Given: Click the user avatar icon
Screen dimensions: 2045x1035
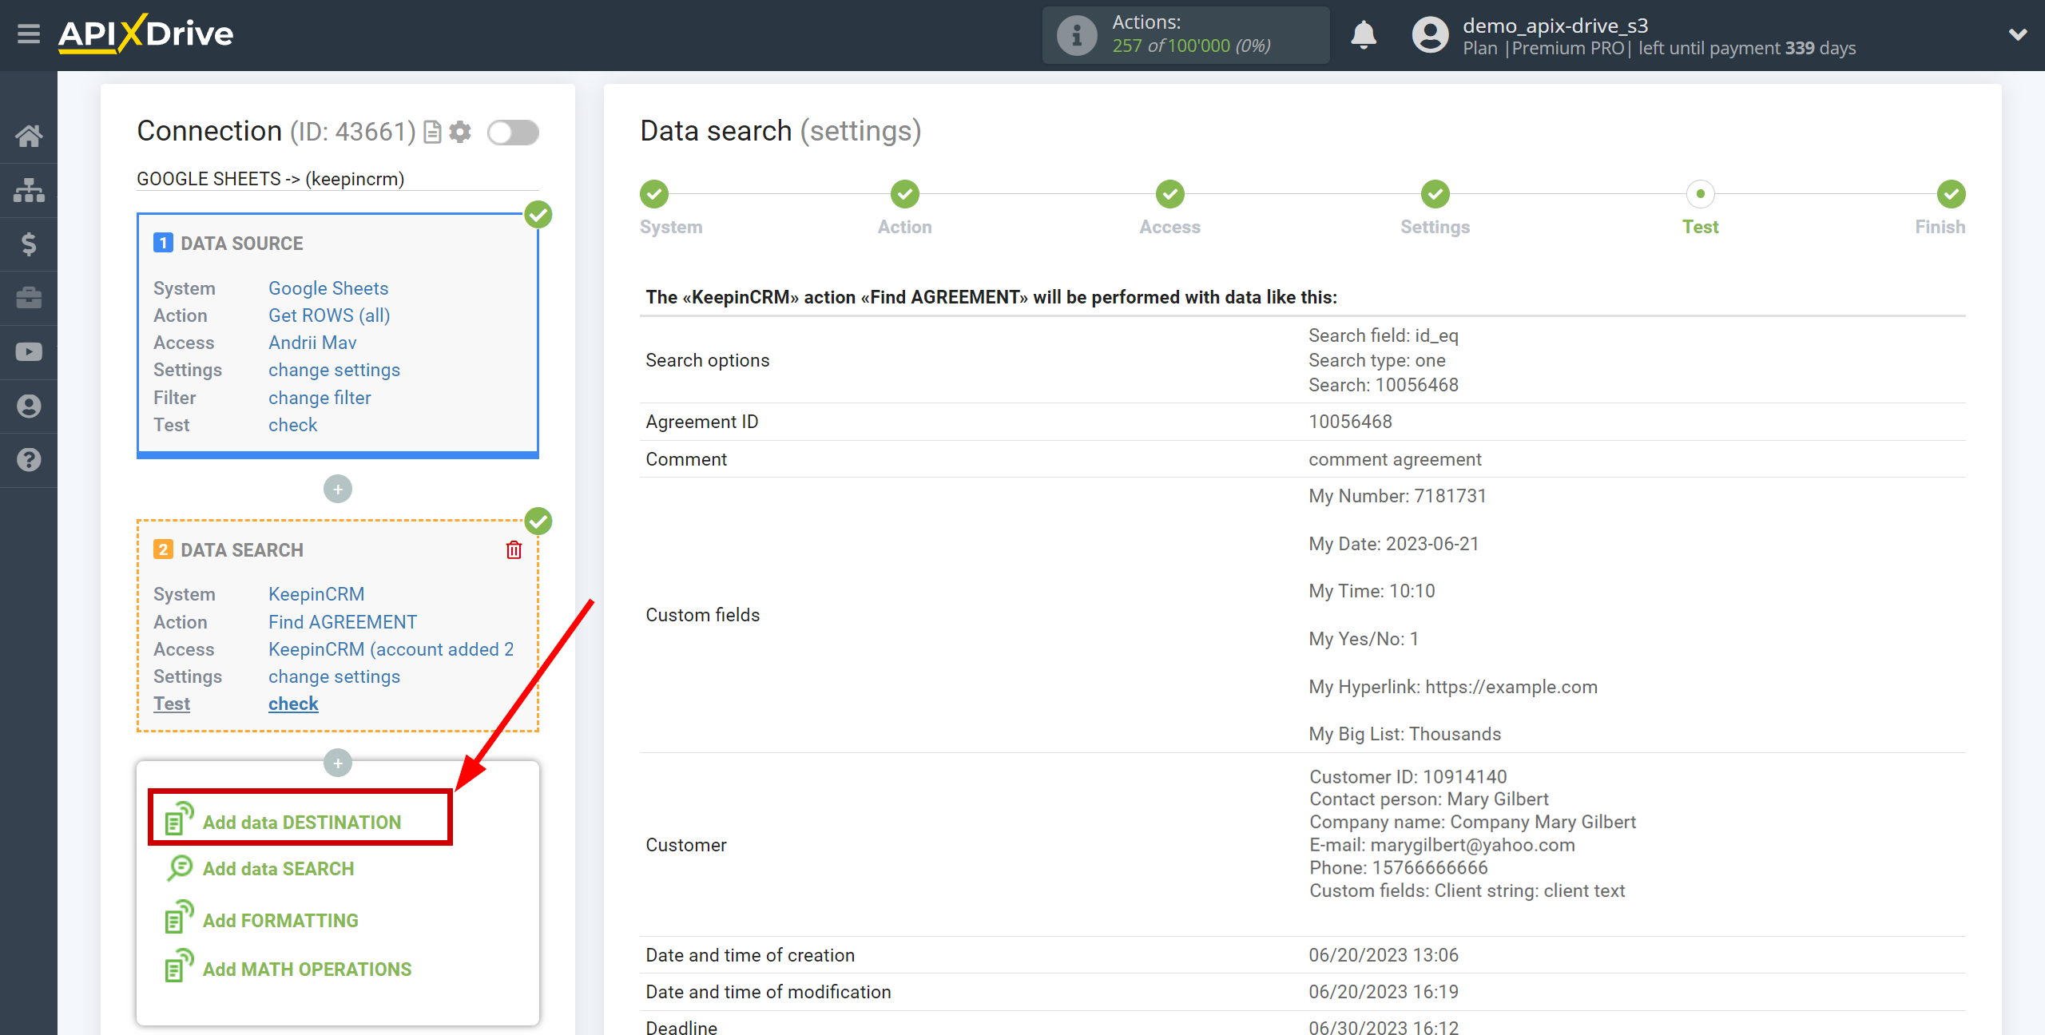Looking at the screenshot, I should (1430, 35).
